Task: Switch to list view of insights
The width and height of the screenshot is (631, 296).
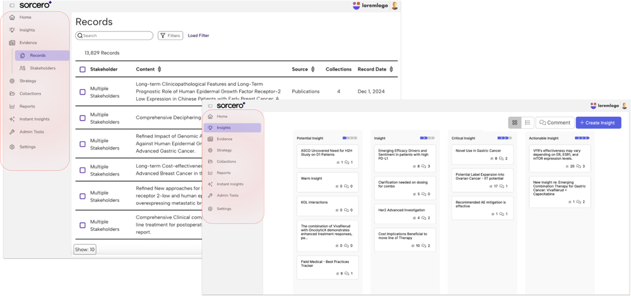Action: pos(528,122)
